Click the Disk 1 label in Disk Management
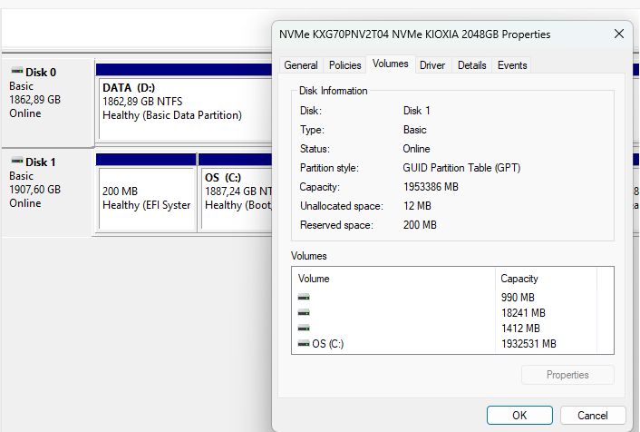640x432 pixels. (x=41, y=162)
